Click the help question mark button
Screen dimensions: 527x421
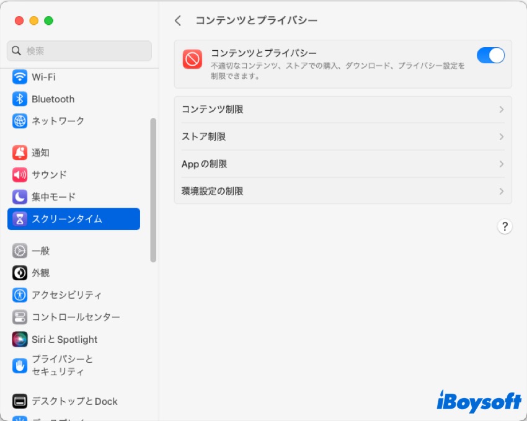point(505,226)
